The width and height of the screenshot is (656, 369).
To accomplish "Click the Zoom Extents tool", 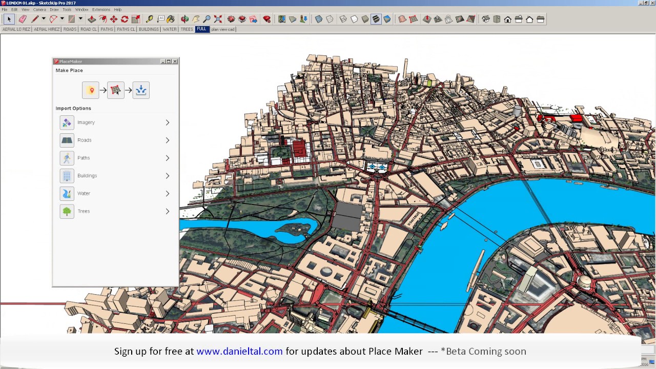I will click(218, 19).
